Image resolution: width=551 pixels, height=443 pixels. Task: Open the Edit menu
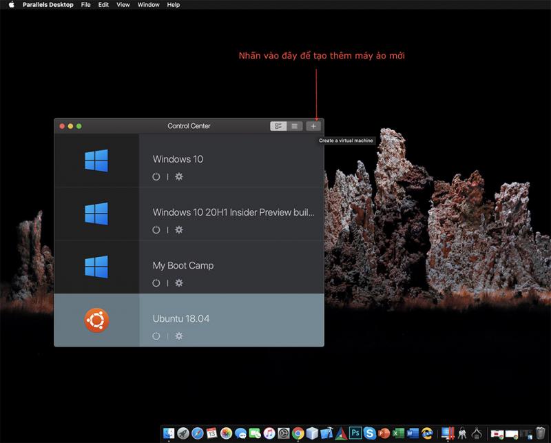pyautogui.click(x=103, y=5)
